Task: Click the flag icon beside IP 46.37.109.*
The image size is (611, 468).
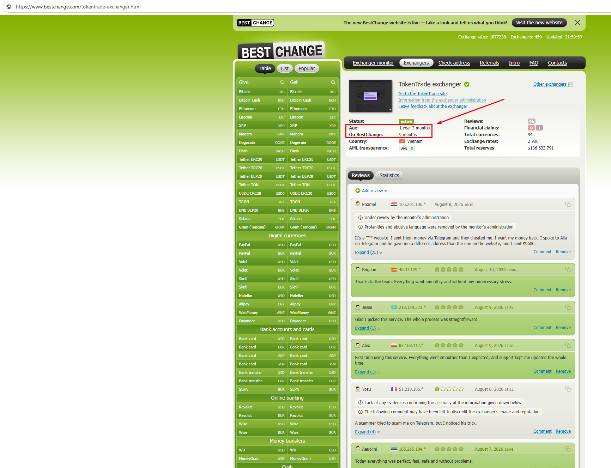Action: click(394, 270)
